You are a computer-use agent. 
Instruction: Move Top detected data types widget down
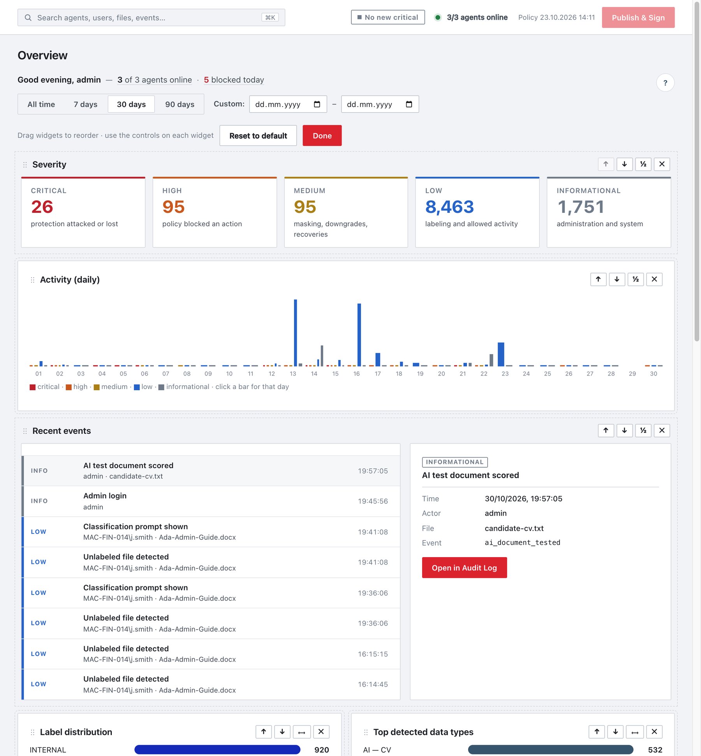(x=615, y=732)
